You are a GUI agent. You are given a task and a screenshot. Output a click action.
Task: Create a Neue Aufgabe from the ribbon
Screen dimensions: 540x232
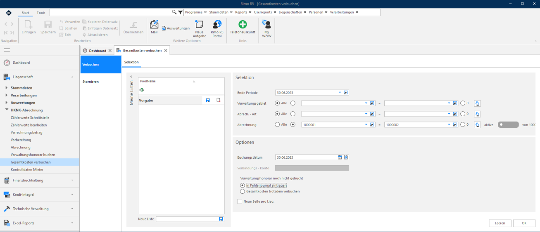[199, 29]
